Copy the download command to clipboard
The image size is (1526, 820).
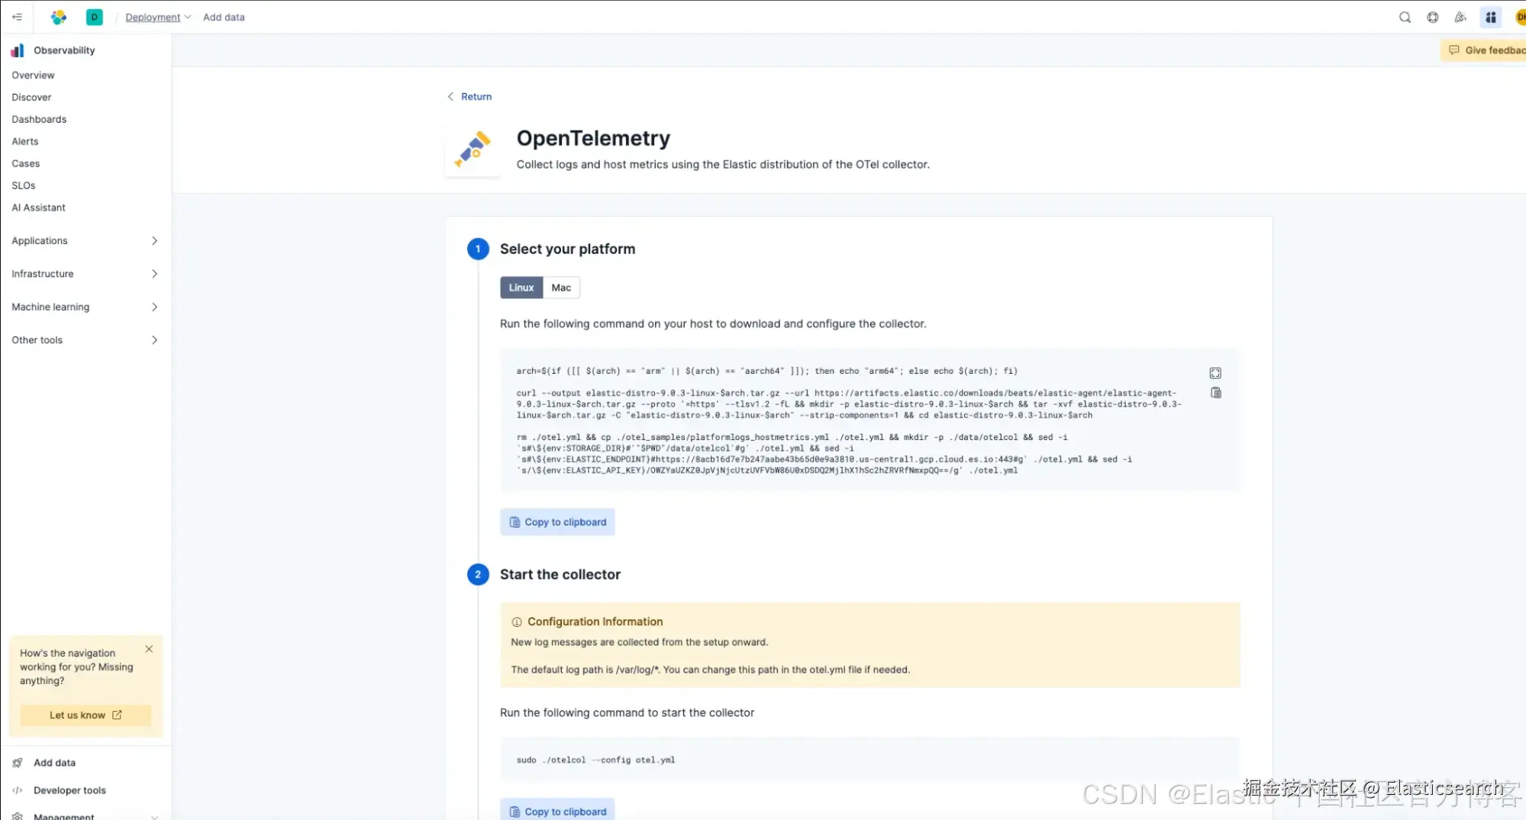click(x=557, y=523)
